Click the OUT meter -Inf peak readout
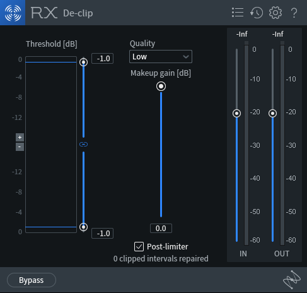Image resolution: width=307 pixels, height=293 pixels. [x=278, y=34]
